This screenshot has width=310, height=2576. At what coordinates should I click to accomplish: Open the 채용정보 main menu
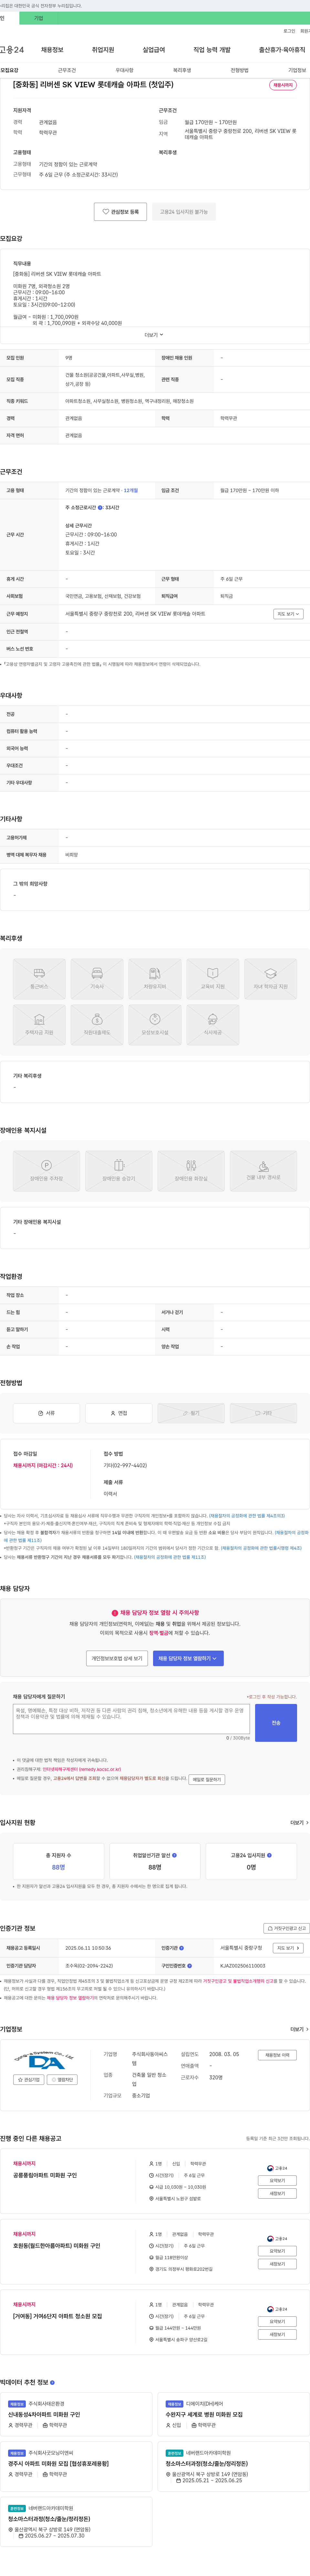(52, 50)
